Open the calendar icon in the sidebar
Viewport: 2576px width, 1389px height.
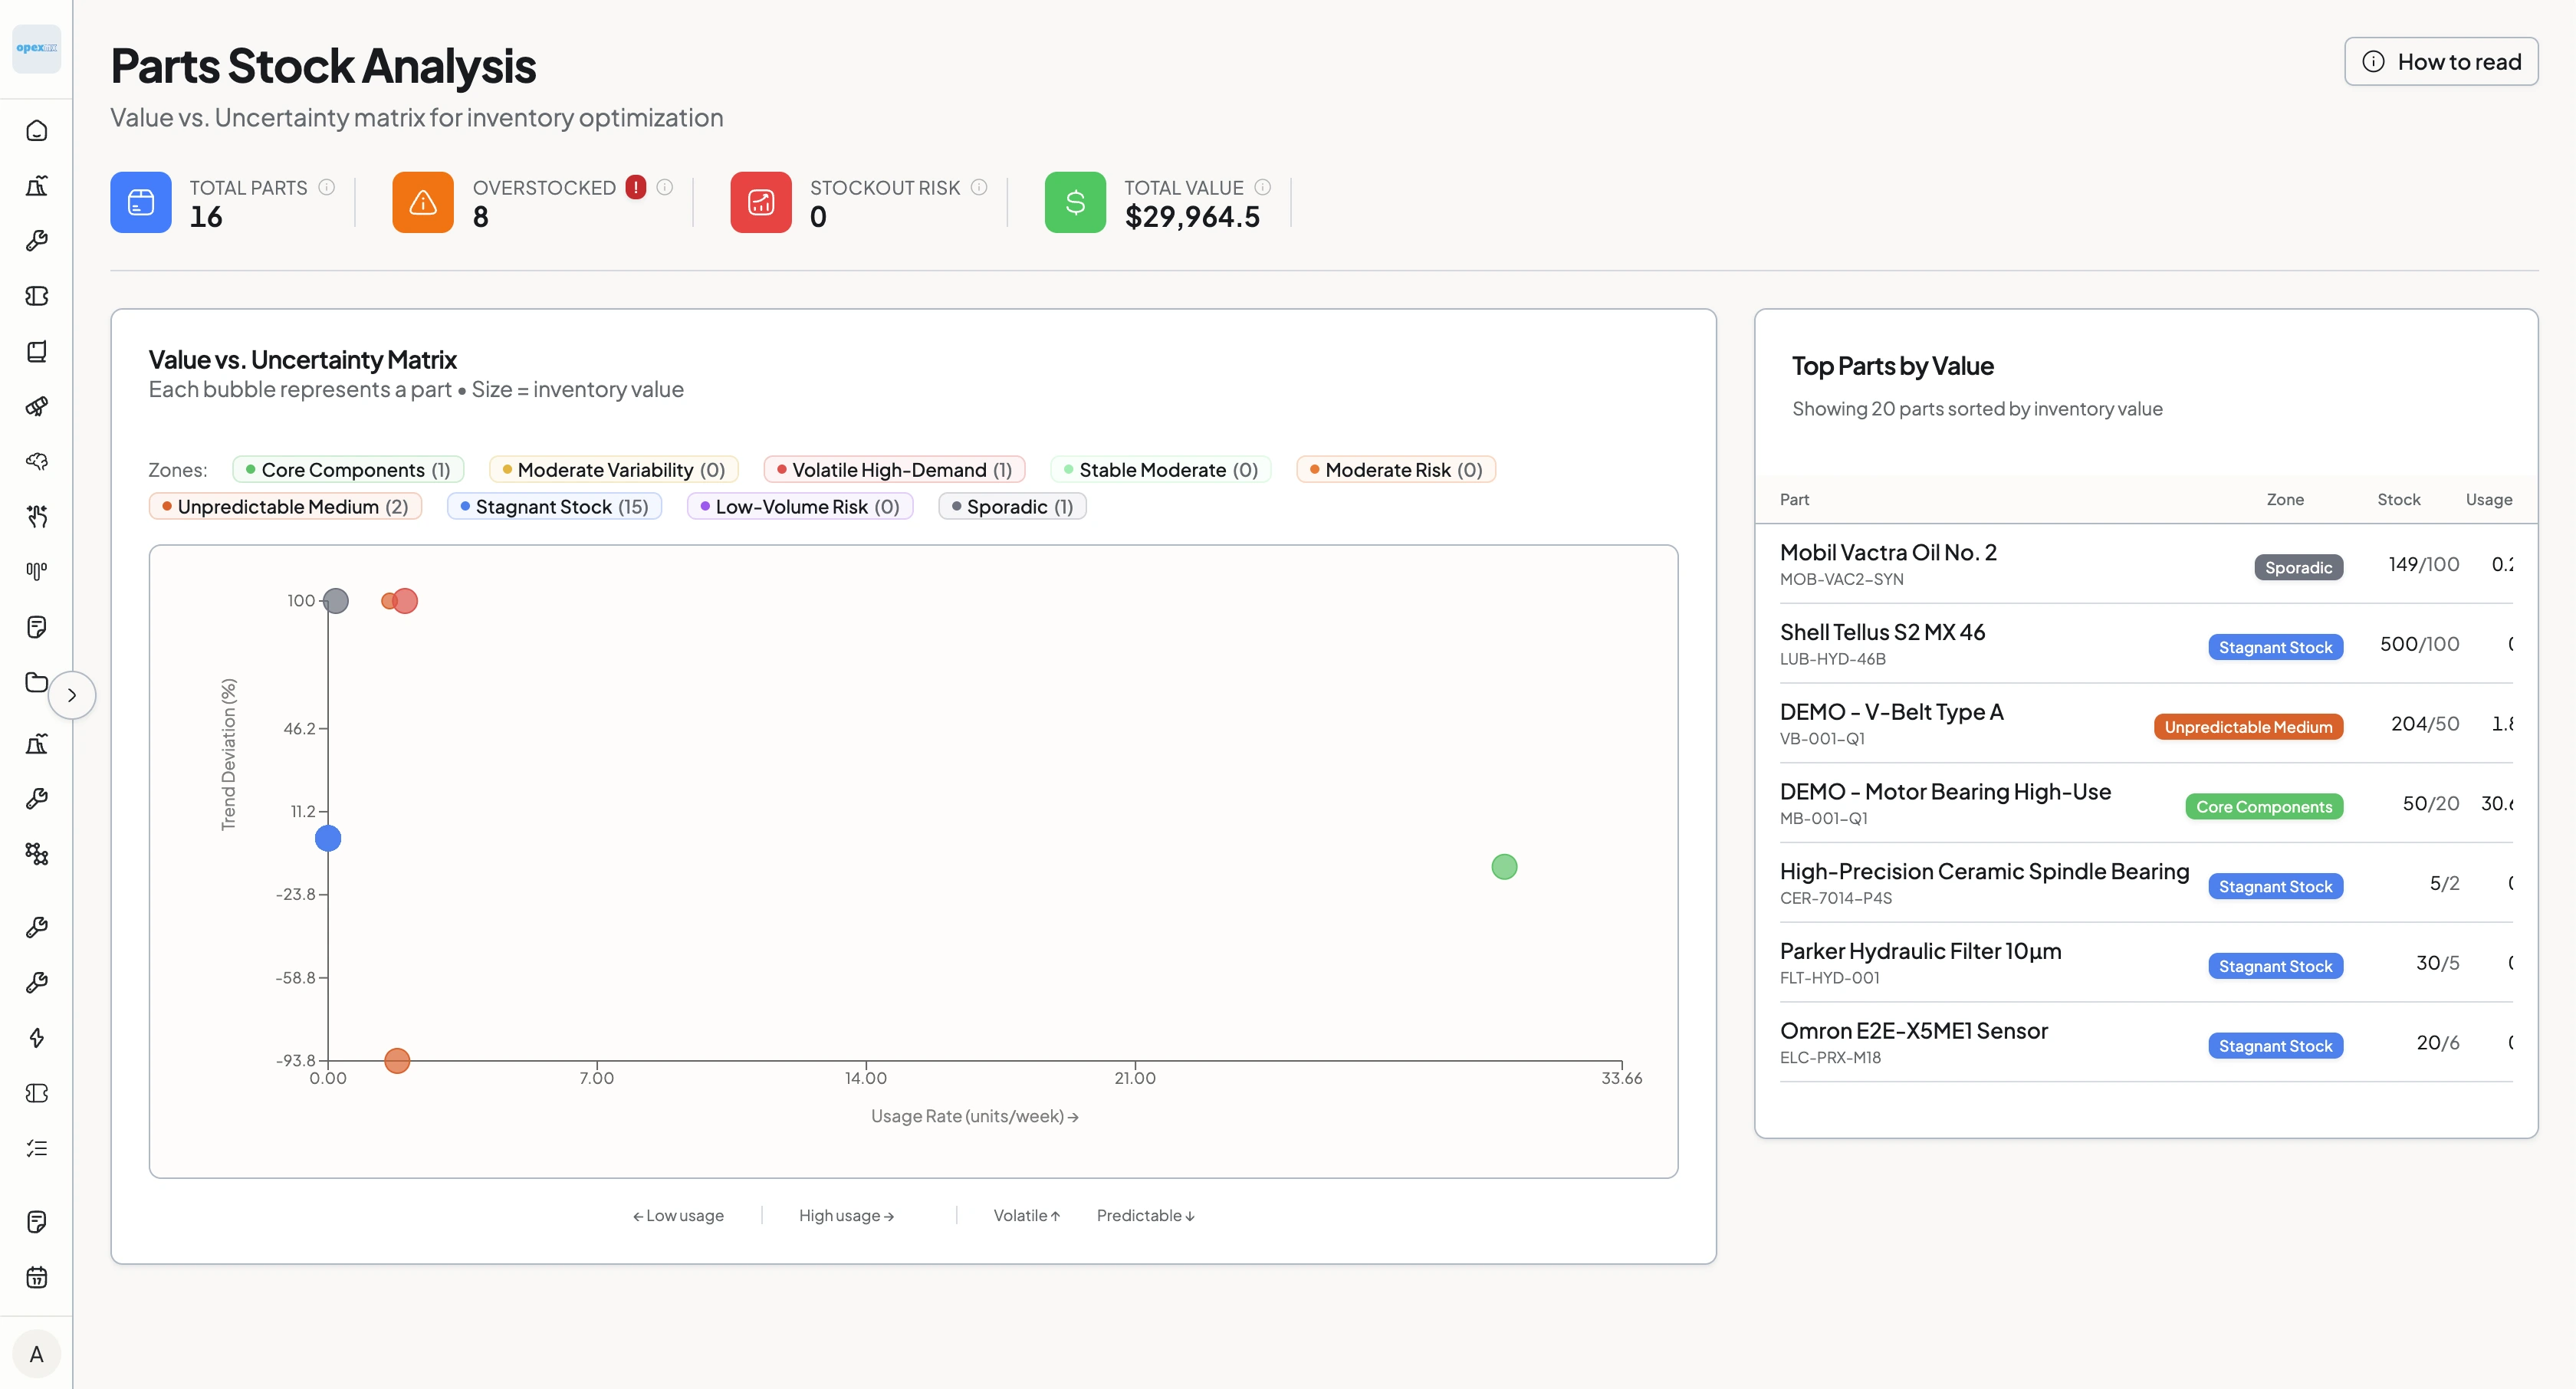37,1277
